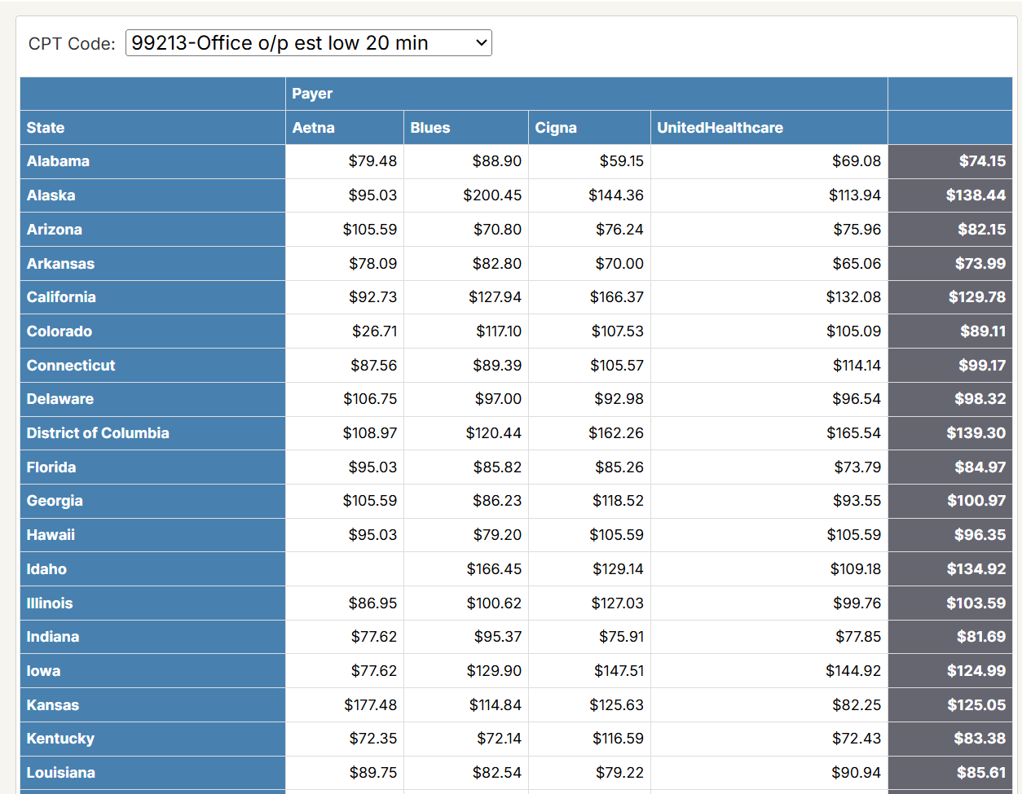Viewport: 1022px width, 794px height.
Task: Select the Iowa row label
Action: (x=153, y=671)
